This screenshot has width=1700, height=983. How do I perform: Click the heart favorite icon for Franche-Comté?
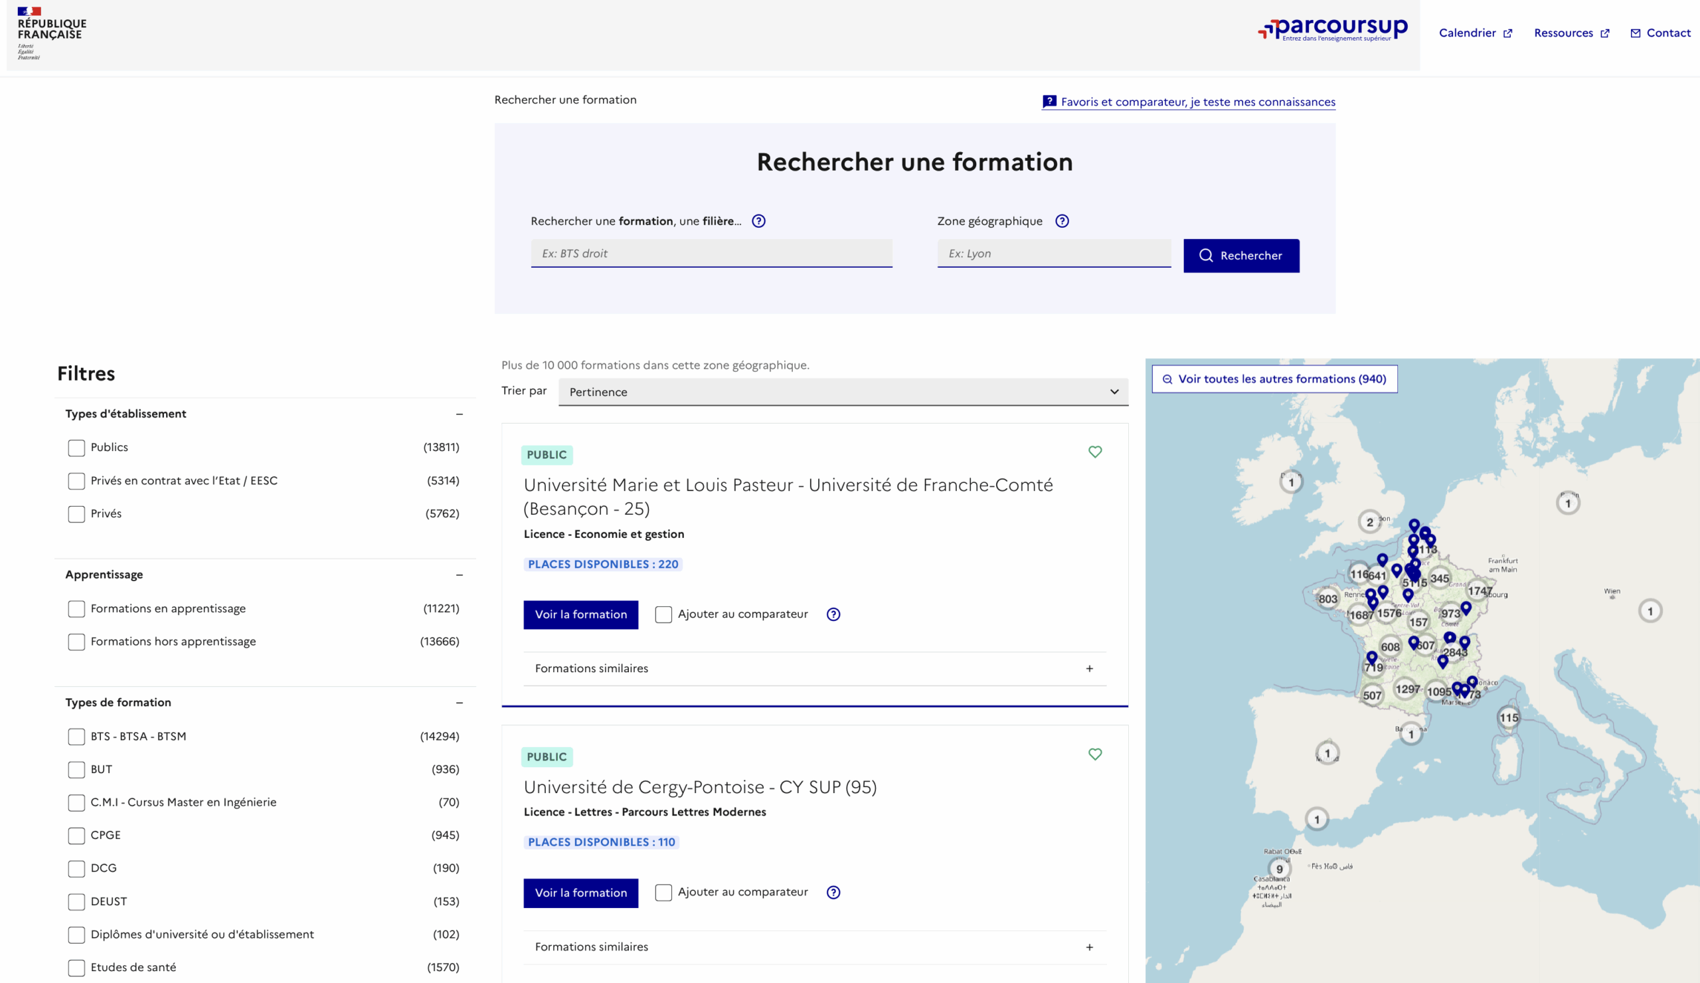pyautogui.click(x=1095, y=452)
